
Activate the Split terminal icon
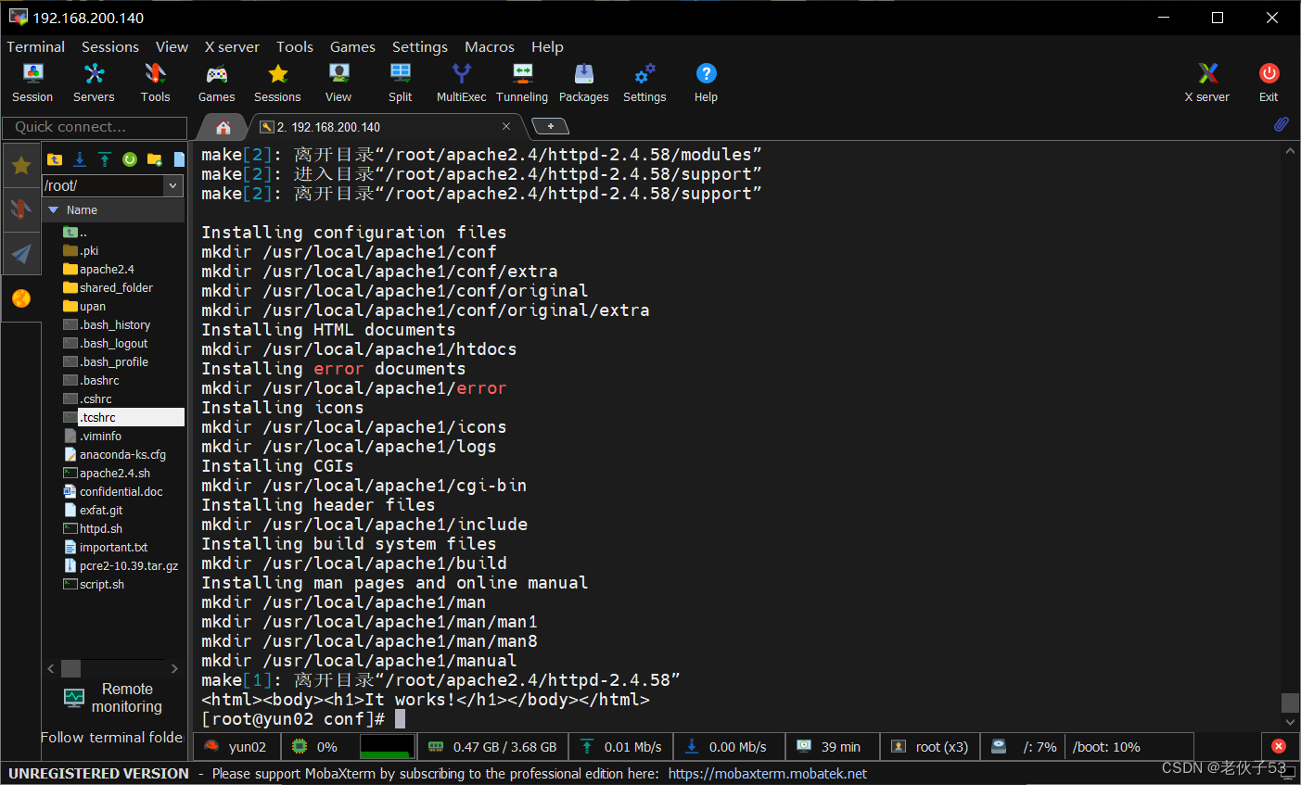400,82
